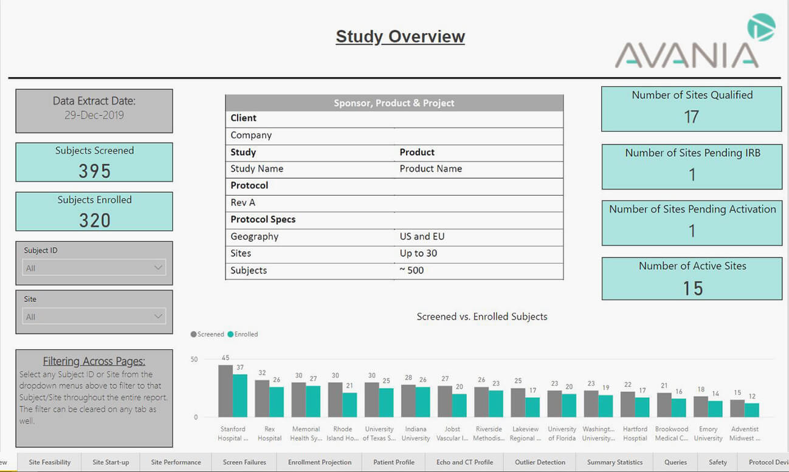Viewport: 789px width, 472px height.
Task: Switch to the Safety tab
Action: pyautogui.click(x=717, y=462)
